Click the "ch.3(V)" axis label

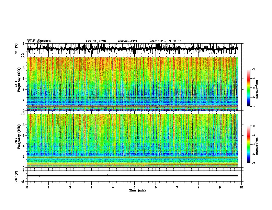point(16,176)
